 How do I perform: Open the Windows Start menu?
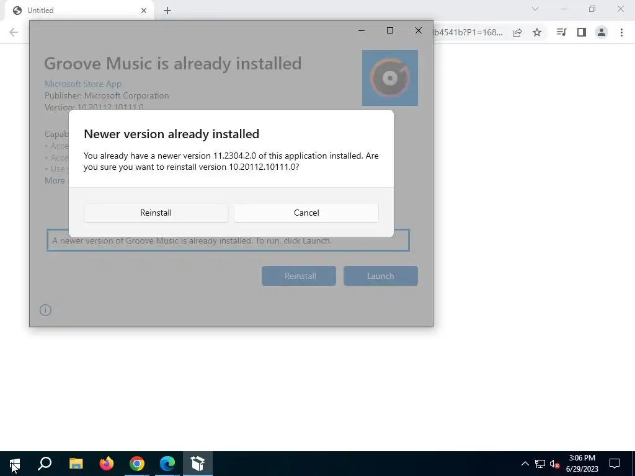(15, 464)
